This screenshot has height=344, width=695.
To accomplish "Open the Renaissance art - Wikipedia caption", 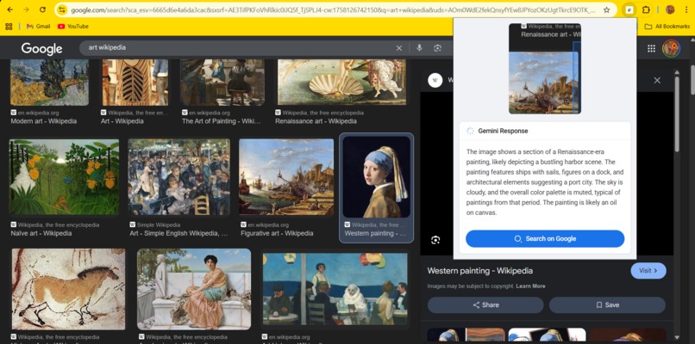I will 316,121.
